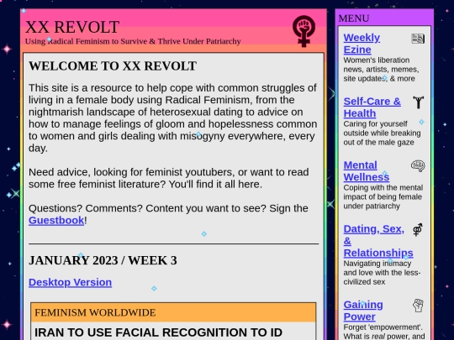454x340 pixels.
Task: Click the tagline Using Radical Feminism to Survive
Action: tap(133, 41)
